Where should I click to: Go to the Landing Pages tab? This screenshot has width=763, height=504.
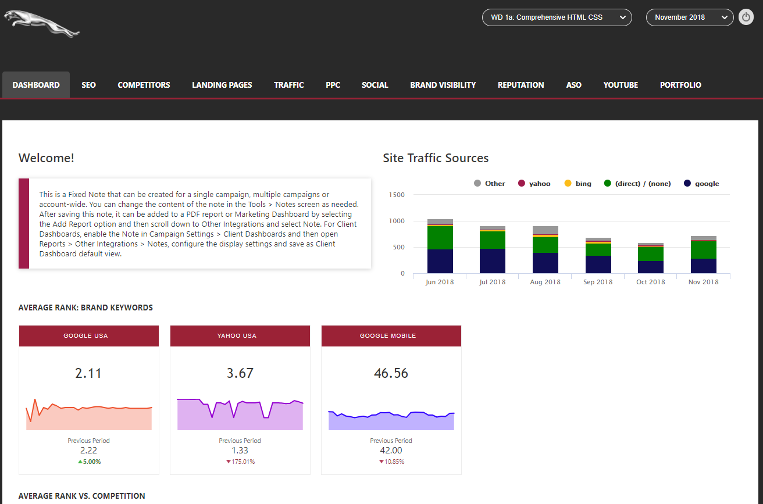click(x=222, y=85)
